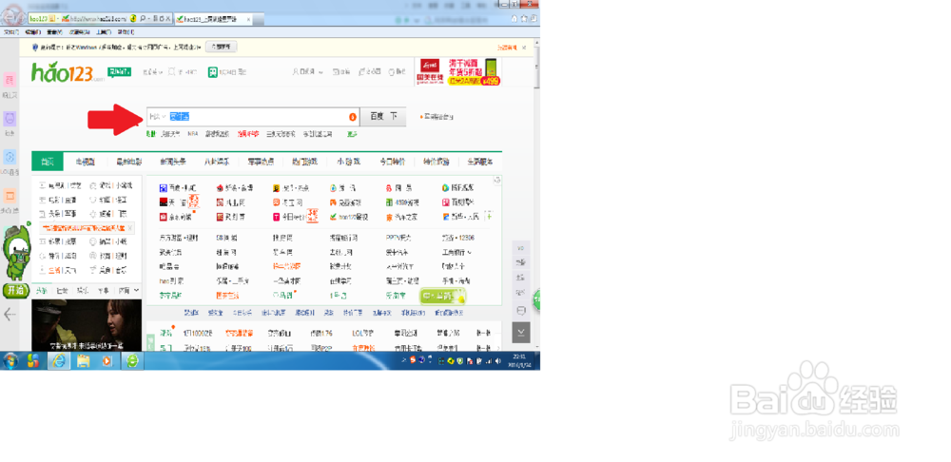The image size is (951, 462).
Task: Open the Favorites star icon
Action: coord(523,19)
